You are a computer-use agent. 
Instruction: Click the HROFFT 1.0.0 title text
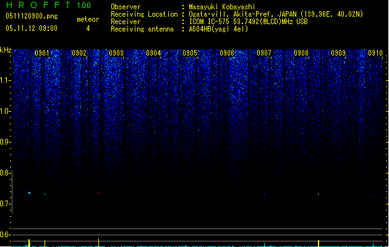tap(49, 5)
